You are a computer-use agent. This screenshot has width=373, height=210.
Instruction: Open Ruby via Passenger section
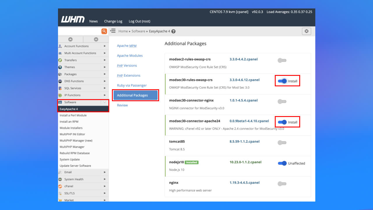(132, 85)
